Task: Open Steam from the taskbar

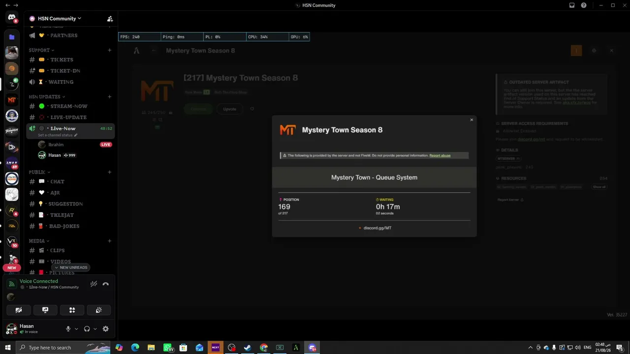Action: point(248,348)
